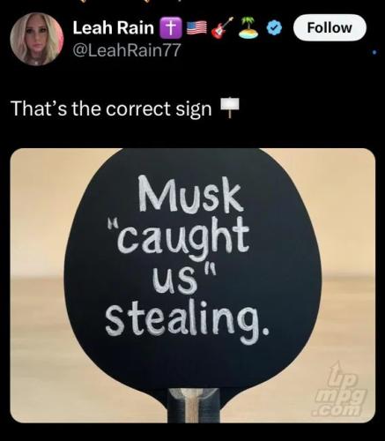Screen dimensions: 385x441
Task: Click the tweet text 'That's the correct sign'
Action: (111, 108)
